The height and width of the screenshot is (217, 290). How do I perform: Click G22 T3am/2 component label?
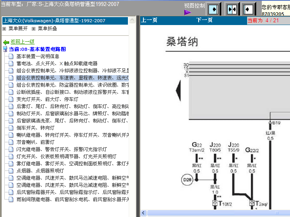pyautogui.click(x=197, y=147)
